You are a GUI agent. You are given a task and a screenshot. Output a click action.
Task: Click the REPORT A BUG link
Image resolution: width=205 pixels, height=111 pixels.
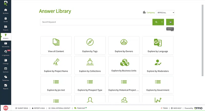coord(38,108)
